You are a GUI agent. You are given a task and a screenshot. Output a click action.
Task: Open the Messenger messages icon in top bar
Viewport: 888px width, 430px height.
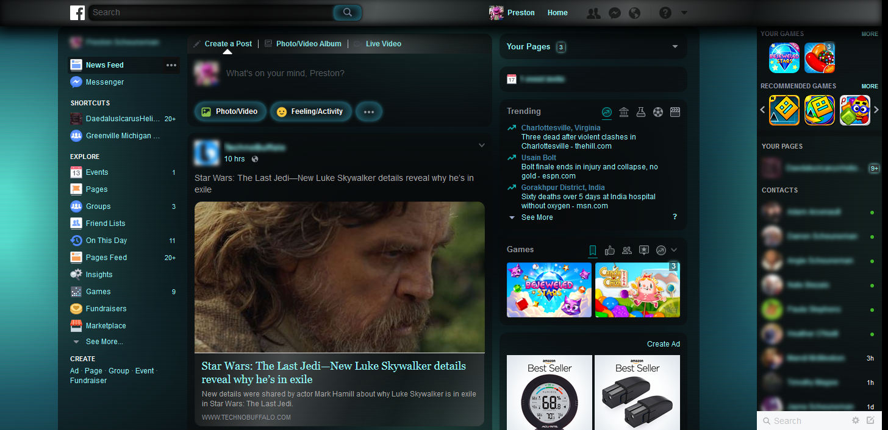click(615, 13)
